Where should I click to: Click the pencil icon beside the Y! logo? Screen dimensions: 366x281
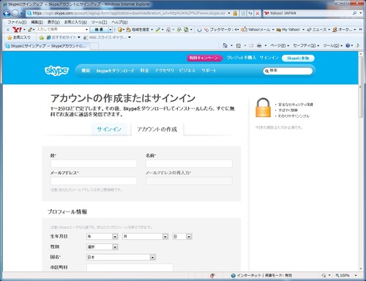[x=30, y=30]
